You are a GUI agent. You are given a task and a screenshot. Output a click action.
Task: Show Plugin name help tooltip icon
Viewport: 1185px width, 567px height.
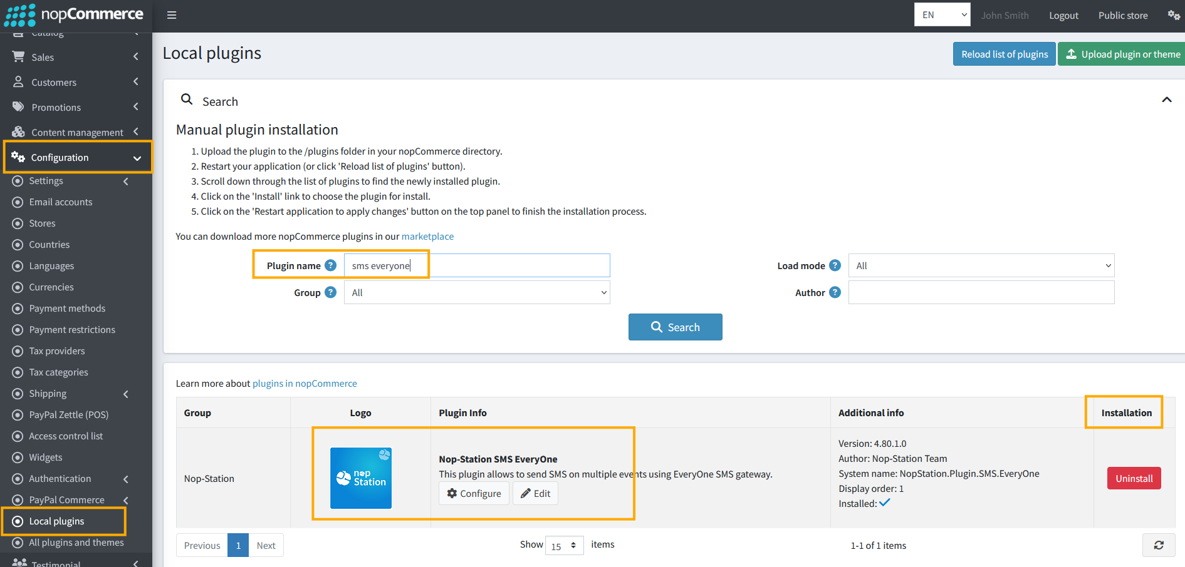click(x=331, y=265)
